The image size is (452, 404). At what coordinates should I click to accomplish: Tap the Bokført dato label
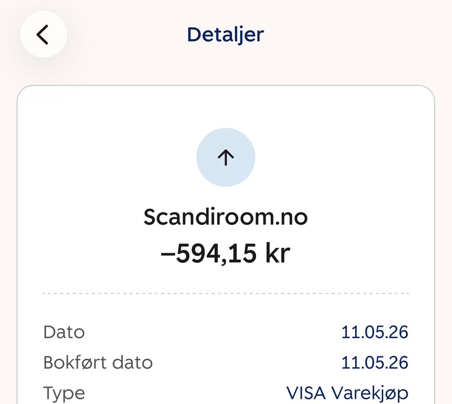pos(98,362)
